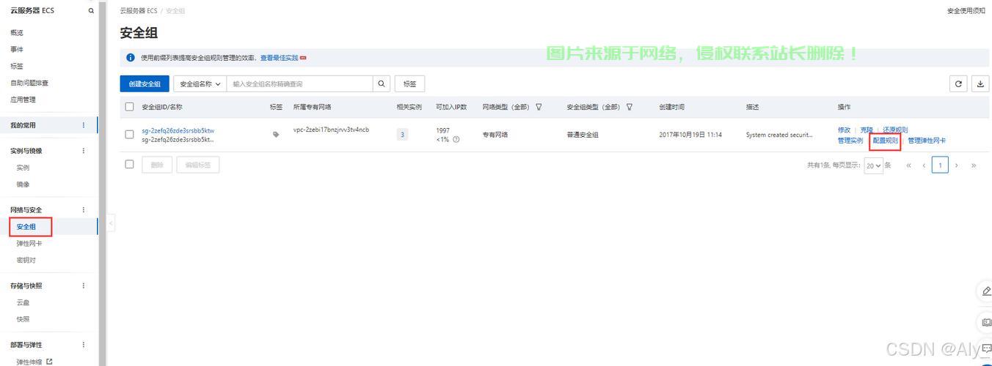Click the 标签 filter button beside search
The width and height of the screenshot is (992, 366).
pos(409,83)
